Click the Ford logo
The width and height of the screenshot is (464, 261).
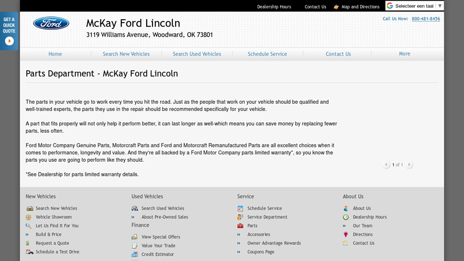(51, 23)
